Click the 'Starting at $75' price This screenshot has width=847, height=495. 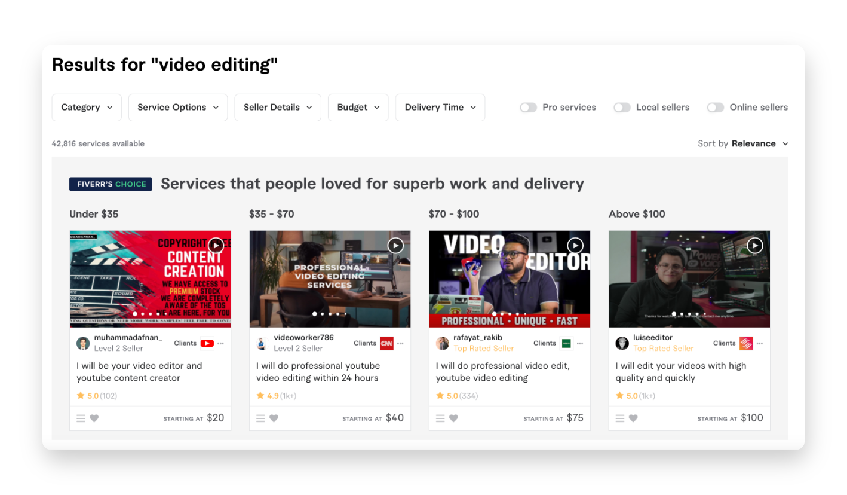(554, 418)
